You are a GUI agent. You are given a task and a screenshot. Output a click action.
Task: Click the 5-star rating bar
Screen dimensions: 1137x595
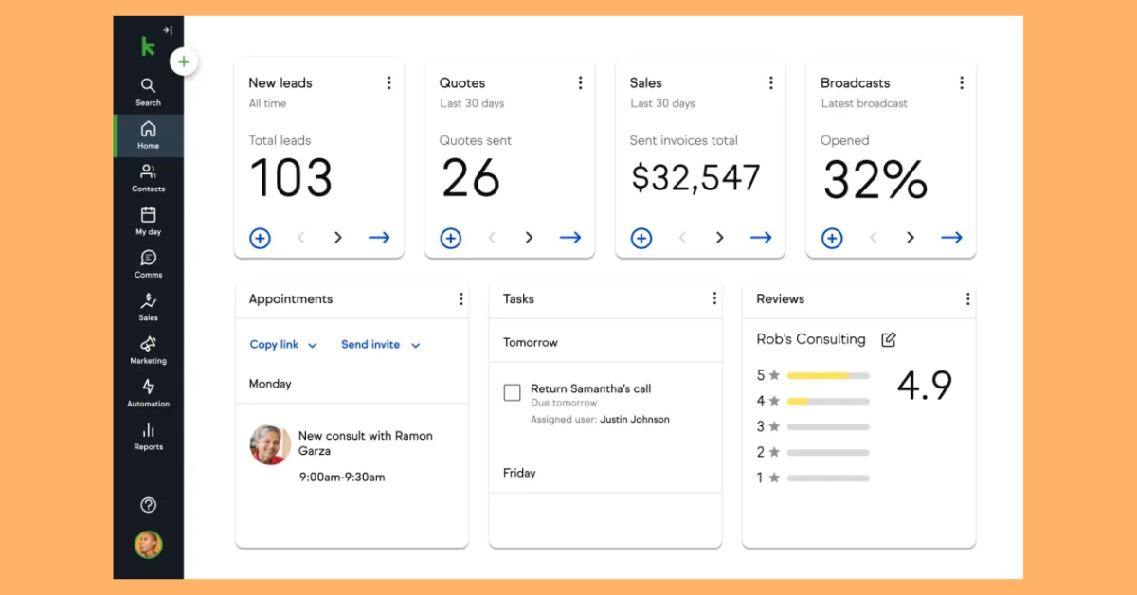[x=828, y=375]
